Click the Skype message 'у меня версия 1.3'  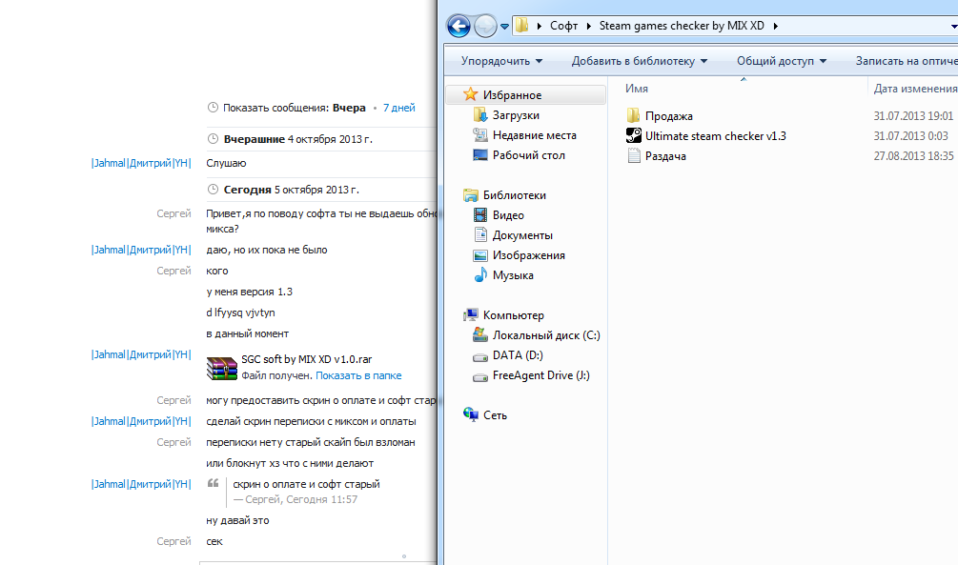(250, 292)
